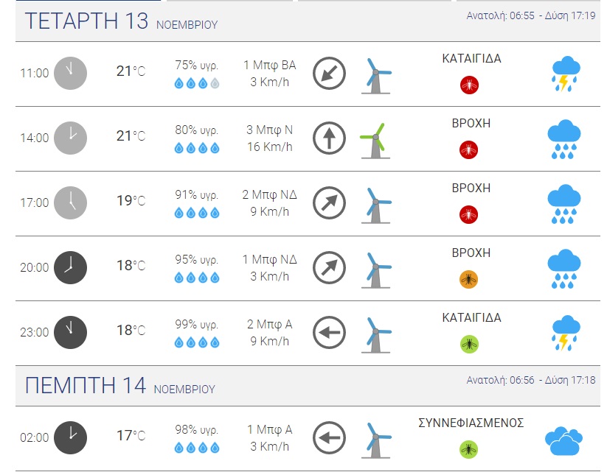Click the orange mosquito indicator at 20:00

pyautogui.click(x=468, y=279)
